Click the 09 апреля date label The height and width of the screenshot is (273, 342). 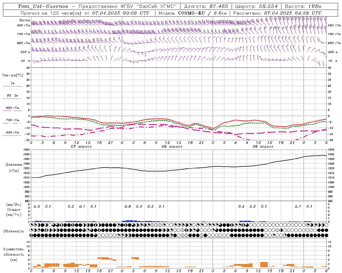pyautogui.click(x=263, y=147)
